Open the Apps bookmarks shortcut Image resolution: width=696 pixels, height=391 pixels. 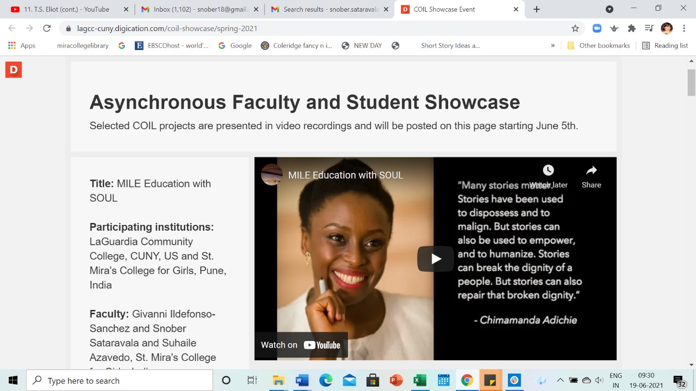(22, 46)
